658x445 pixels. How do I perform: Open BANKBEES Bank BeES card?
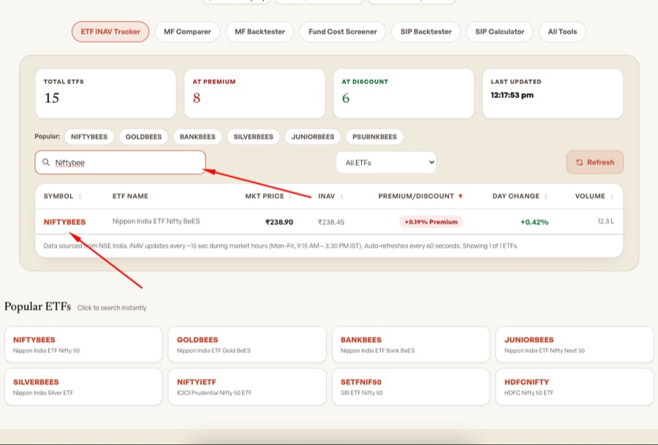(x=411, y=344)
